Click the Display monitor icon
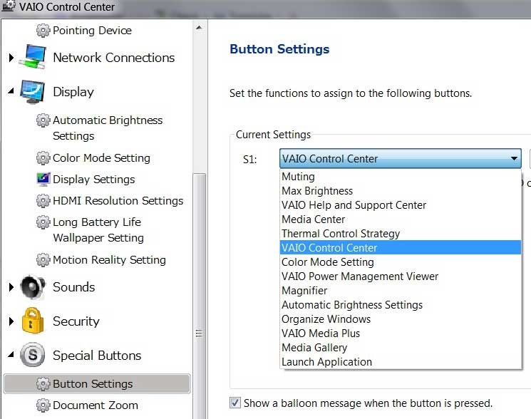This screenshot has width=531, height=419. (33, 92)
